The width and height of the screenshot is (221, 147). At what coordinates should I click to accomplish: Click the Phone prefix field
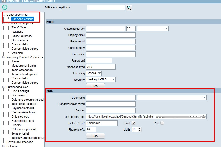coord(91,129)
